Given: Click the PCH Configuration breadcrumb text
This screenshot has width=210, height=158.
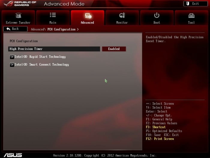Looking at the screenshot, I should click(x=61, y=29).
